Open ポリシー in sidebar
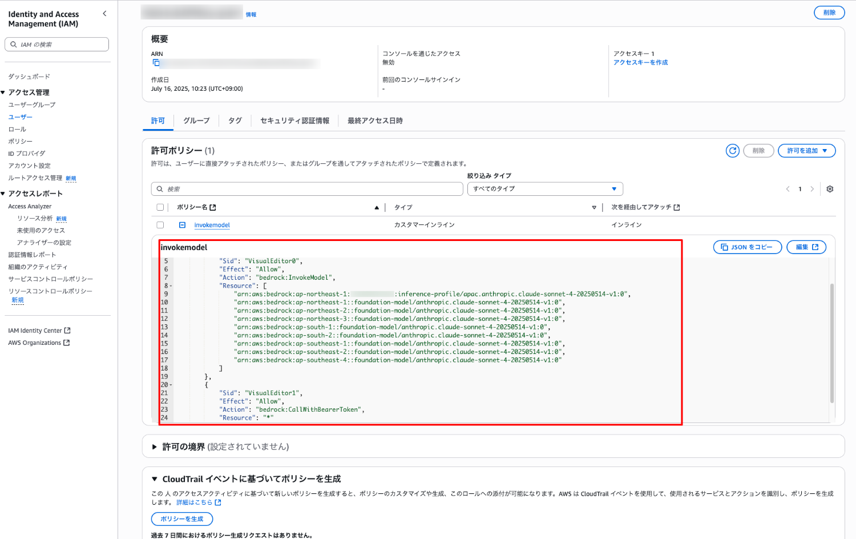The width and height of the screenshot is (856, 539). coord(21,142)
